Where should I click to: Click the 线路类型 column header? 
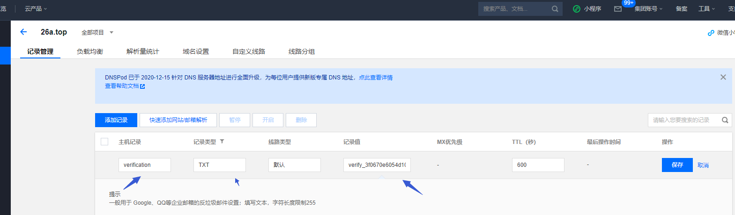click(x=280, y=142)
